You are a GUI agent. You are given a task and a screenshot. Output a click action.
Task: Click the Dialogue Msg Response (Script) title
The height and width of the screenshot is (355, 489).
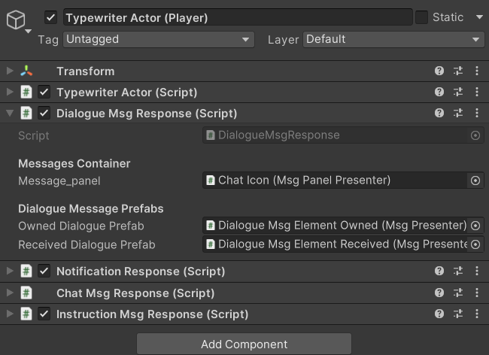[147, 114]
